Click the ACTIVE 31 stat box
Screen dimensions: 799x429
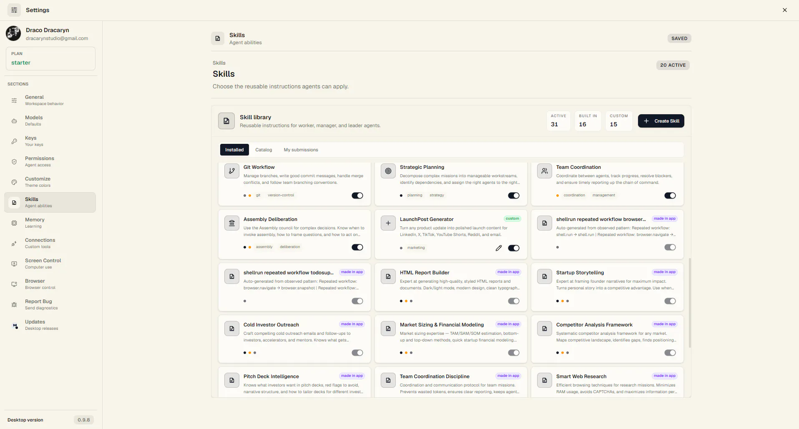coord(558,121)
